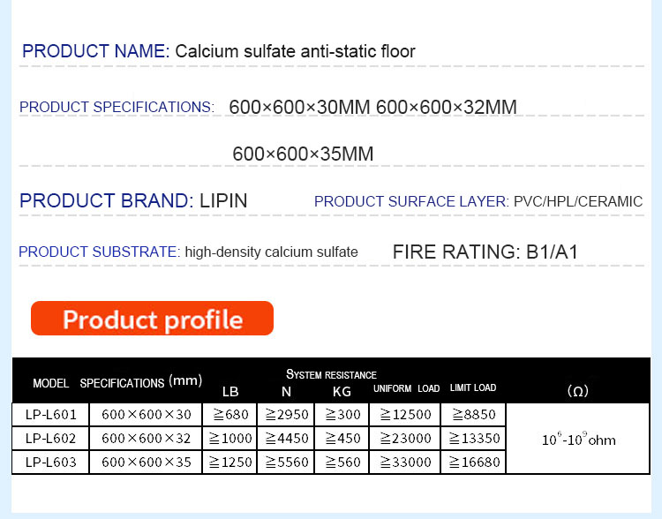Click the MODEL column header
The height and width of the screenshot is (519, 662).
click(x=51, y=384)
